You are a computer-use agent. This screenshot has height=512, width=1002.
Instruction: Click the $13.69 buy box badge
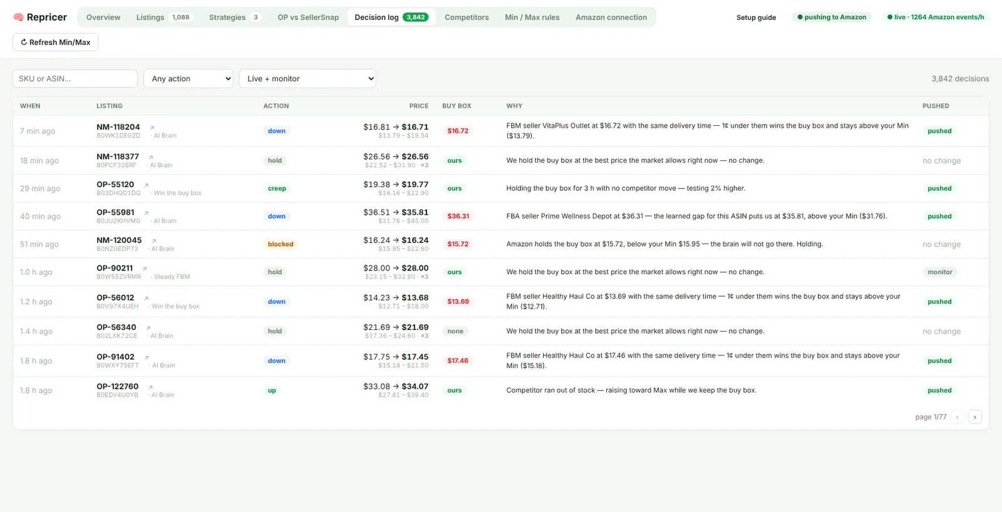(458, 302)
